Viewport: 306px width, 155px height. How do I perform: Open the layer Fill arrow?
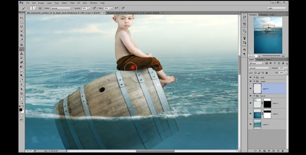[x=286, y=73]
